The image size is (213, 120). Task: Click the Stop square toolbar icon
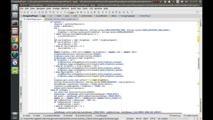pyautogui.click(x=95, y=12)
